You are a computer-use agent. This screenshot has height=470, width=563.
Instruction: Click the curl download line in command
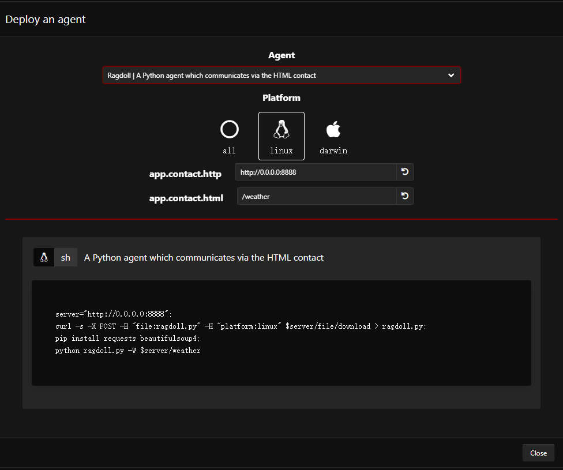(x=241, y=326)
